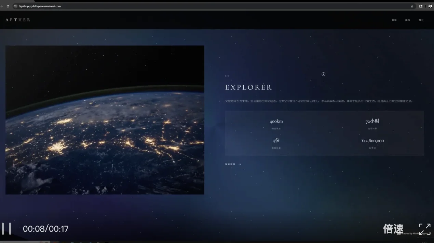This screenshot has height=243, width=434.
Task: Click the incognito profile icon
Action: tap(430, 6)
